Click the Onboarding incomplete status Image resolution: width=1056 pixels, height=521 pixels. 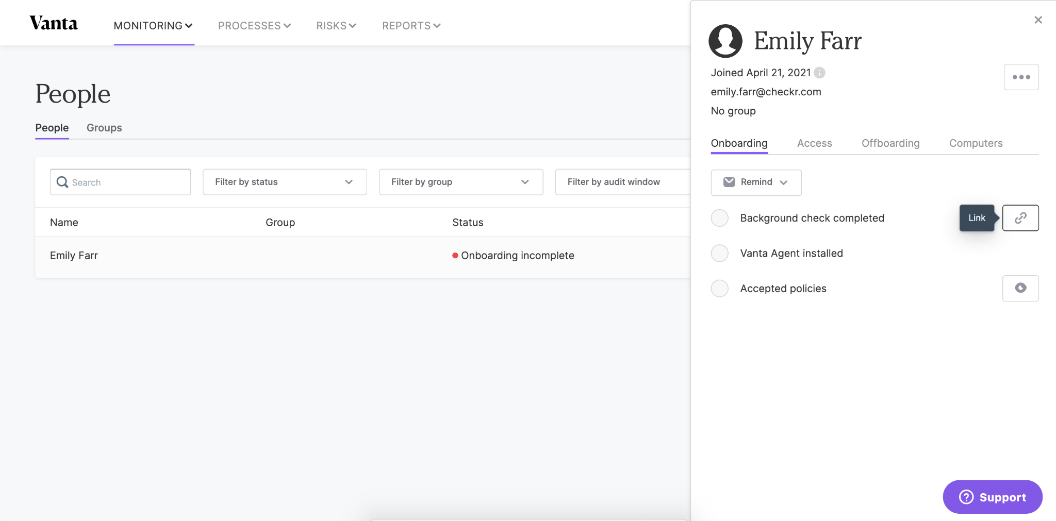pyautogui.click(x=513, y=256)
